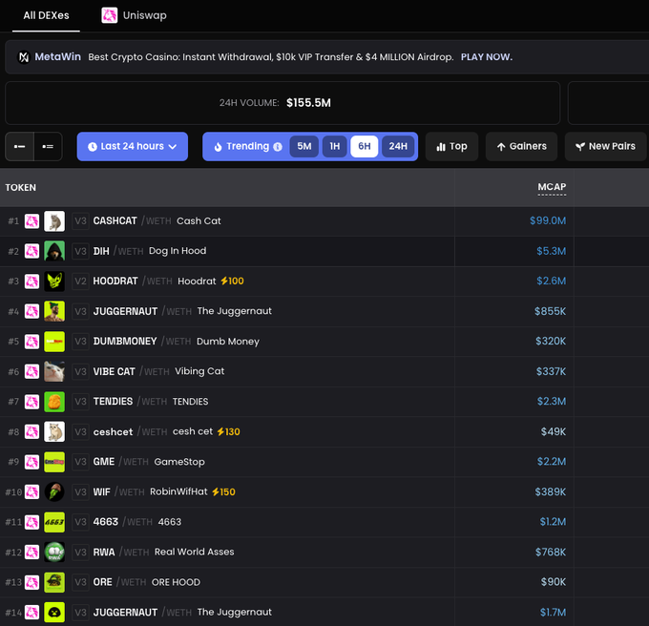Click the Uniswap unicorn logo in tab

[110, 15]
